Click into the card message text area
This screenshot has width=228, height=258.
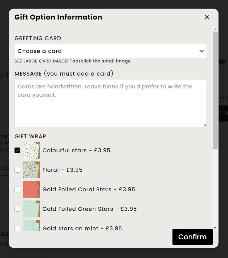[110, 103]
